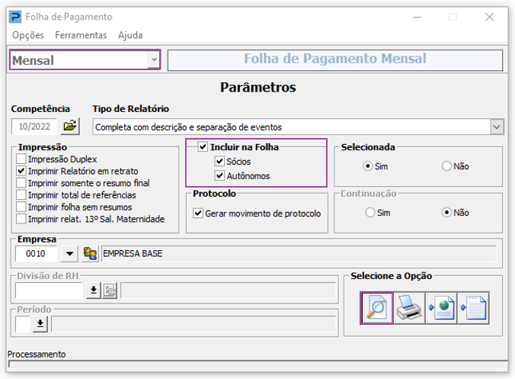Click the export to text file icon

tap(473, 308)
